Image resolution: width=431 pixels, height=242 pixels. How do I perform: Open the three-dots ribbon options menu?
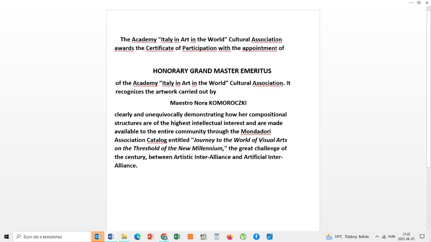(411, 3)
